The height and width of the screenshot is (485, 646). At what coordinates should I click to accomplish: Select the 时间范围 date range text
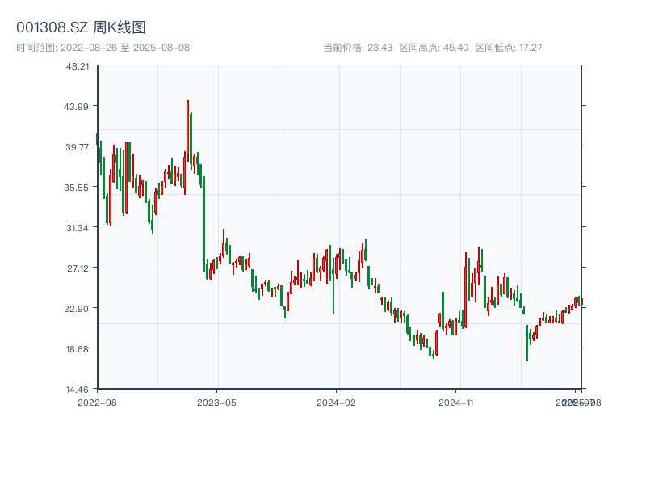[x=103, y=48]
